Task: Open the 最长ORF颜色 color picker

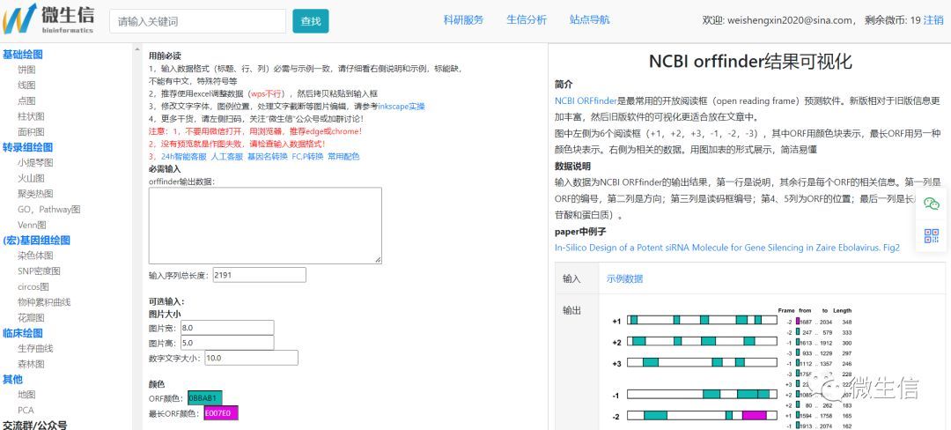Action: (221, 413)
